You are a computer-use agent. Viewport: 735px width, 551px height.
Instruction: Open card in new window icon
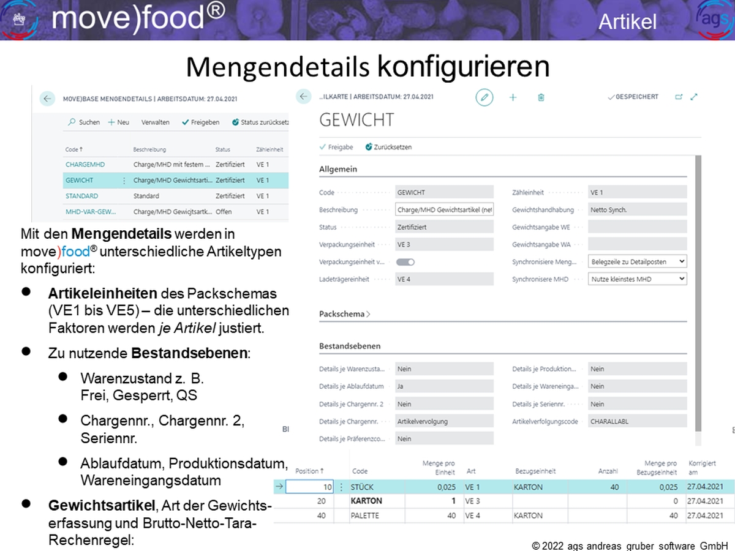(x=679, y=97)
